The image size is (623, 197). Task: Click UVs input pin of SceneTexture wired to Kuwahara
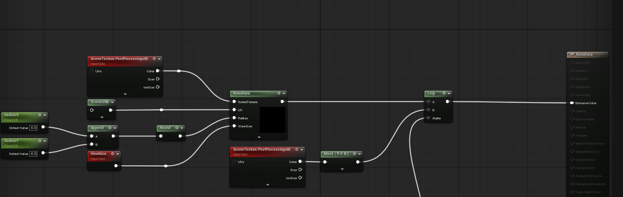pyautogui.click(x=92, y=71)
